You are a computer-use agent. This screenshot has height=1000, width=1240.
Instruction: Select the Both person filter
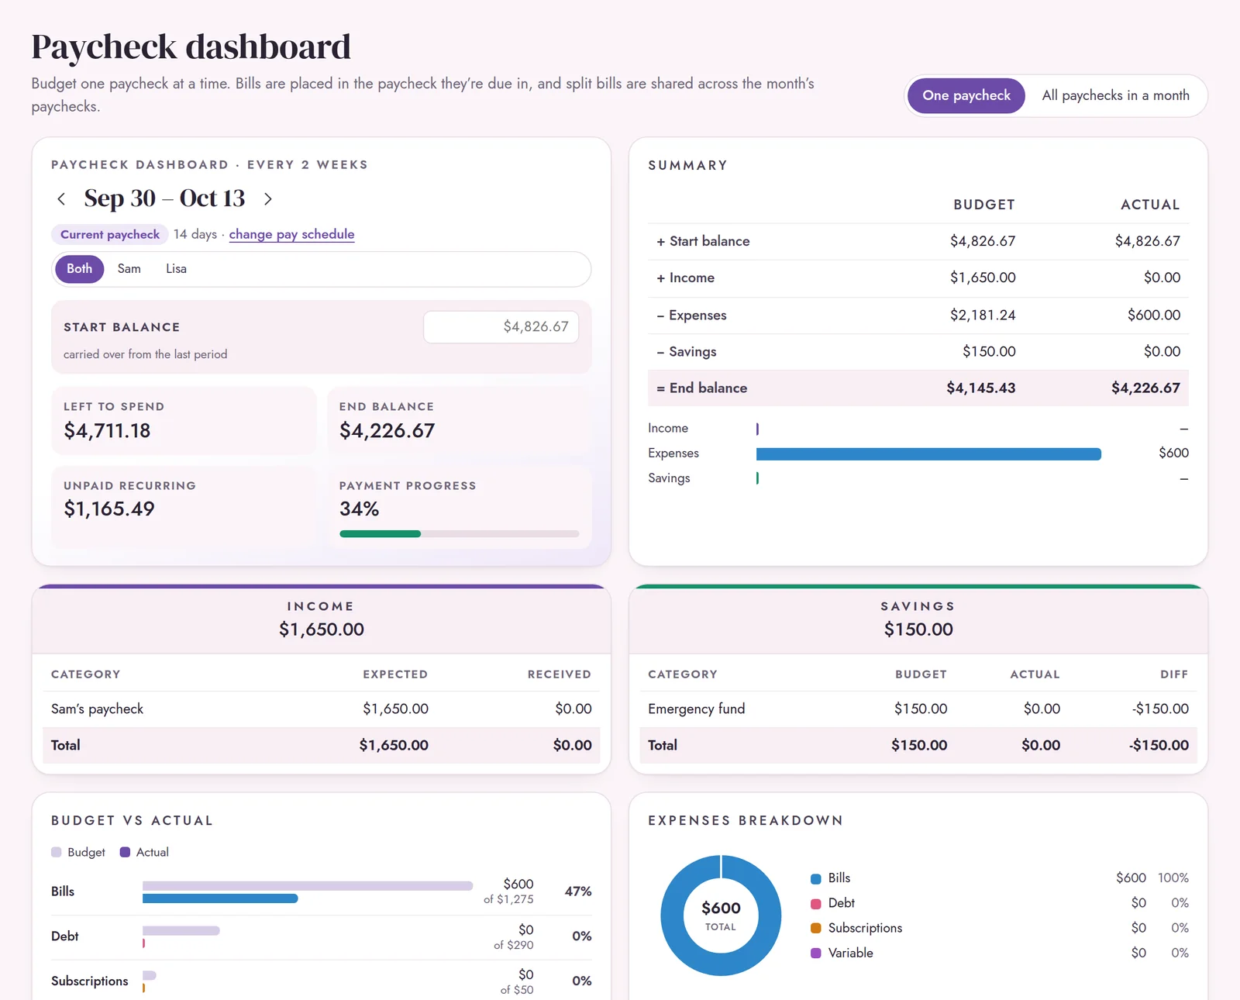(79, 269)
